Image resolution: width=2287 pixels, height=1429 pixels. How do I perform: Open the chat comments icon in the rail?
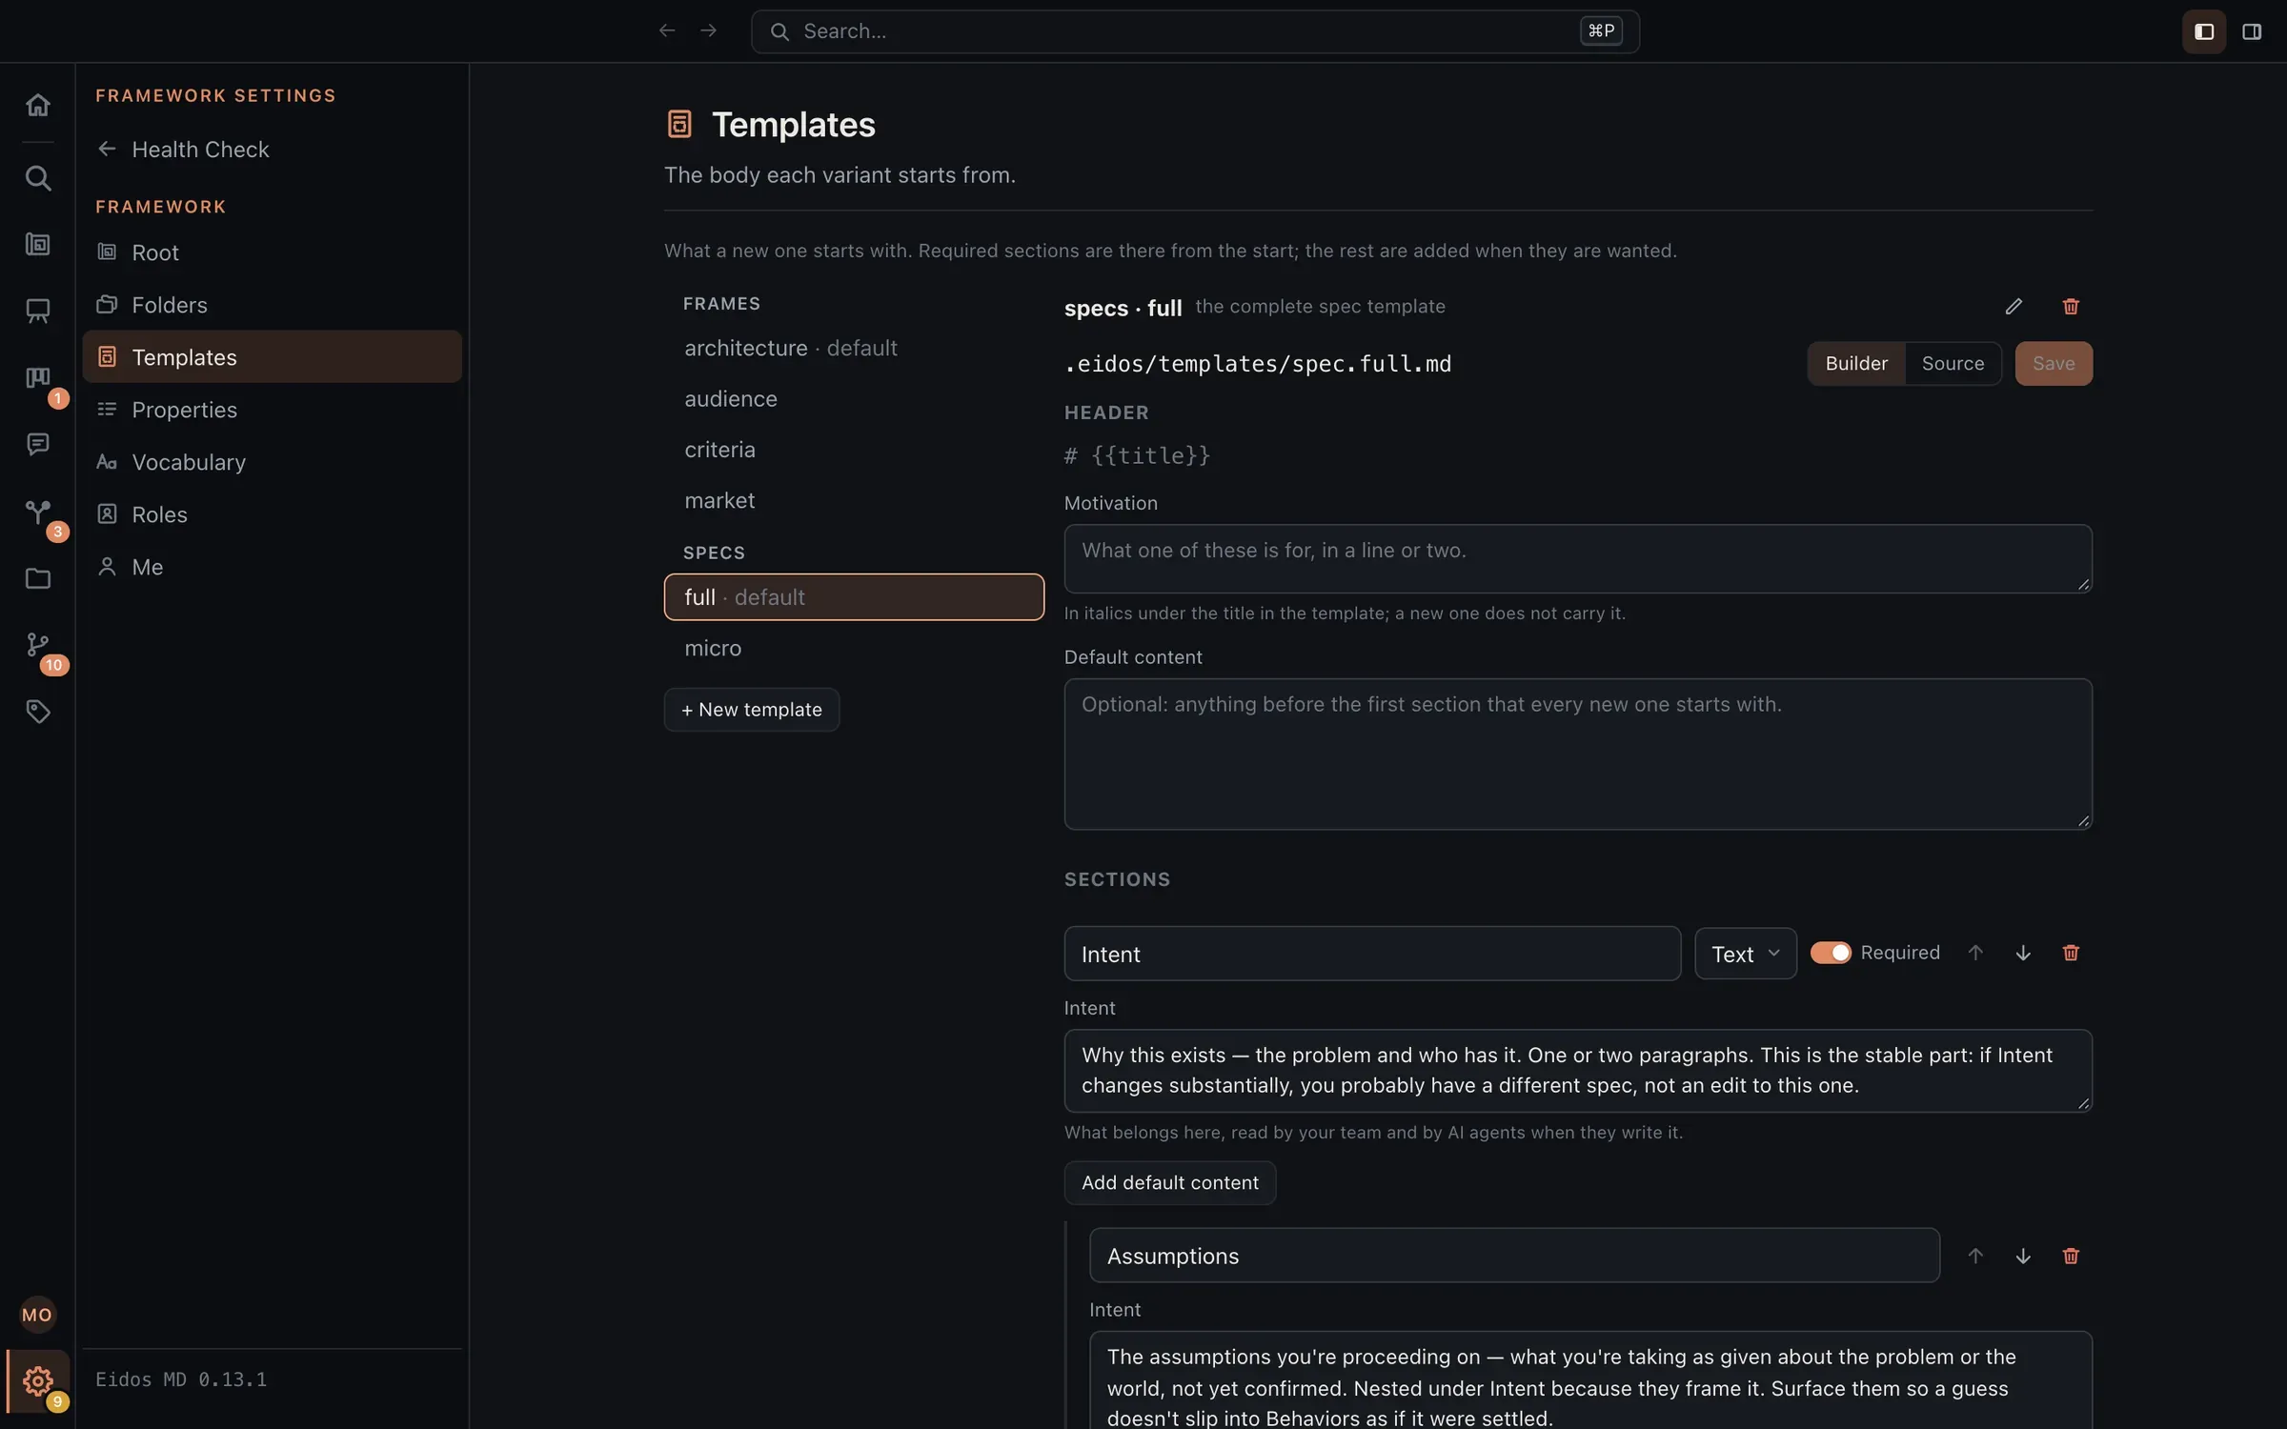point(37,445)
